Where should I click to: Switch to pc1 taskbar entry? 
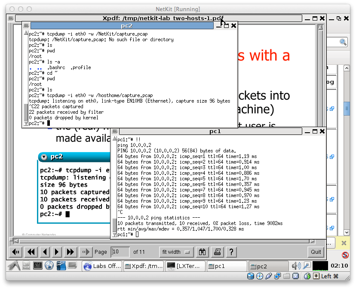(227, 266)
